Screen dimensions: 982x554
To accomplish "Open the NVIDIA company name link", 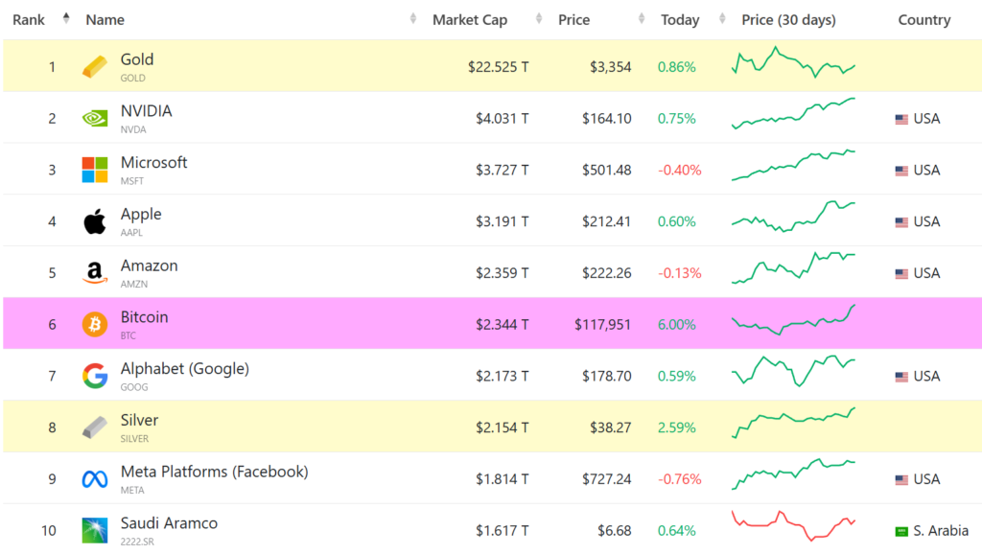I will [x=146, y=111].
